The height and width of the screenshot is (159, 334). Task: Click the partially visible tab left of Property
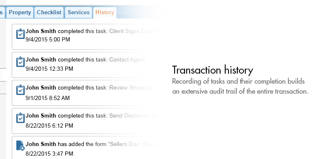[3, 13]
